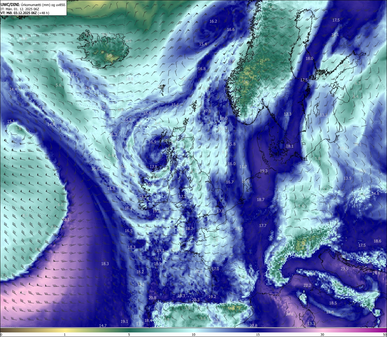This screenshot has width=387, height=337.
Task: Click the map value 18.4
Action: (148, 320)
